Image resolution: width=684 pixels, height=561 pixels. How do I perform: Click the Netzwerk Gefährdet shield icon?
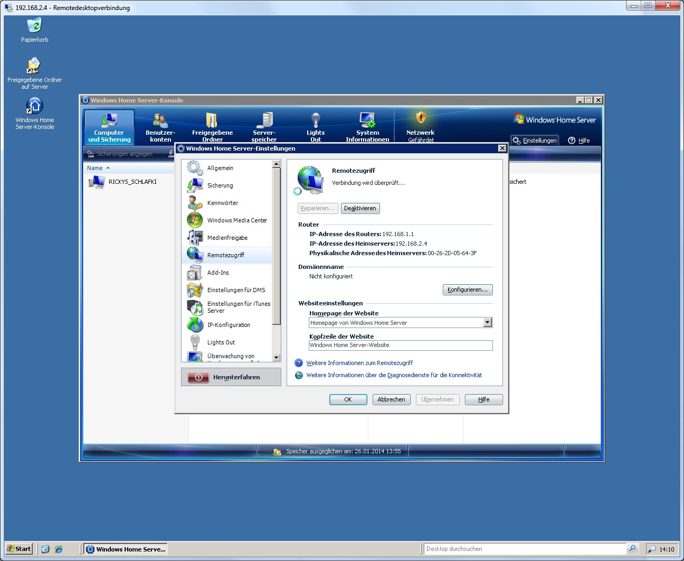[x=421, y=117]
